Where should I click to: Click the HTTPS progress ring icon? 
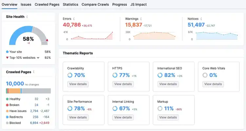[115, 75]
